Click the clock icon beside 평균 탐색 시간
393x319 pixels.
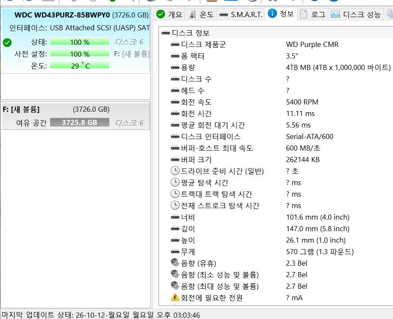click(175, 182)
